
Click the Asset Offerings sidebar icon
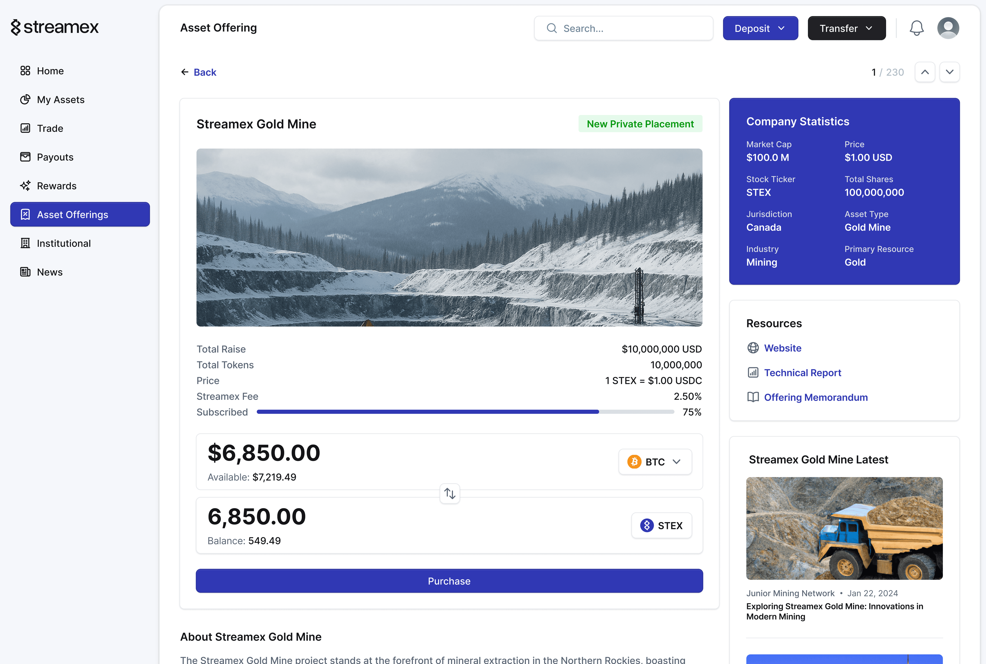[x=25, y=215]
